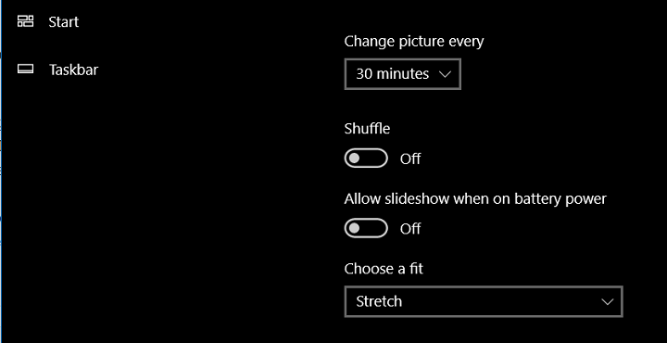Click the Change picture every heading
The image size is (667, 343).
(414, 42)
